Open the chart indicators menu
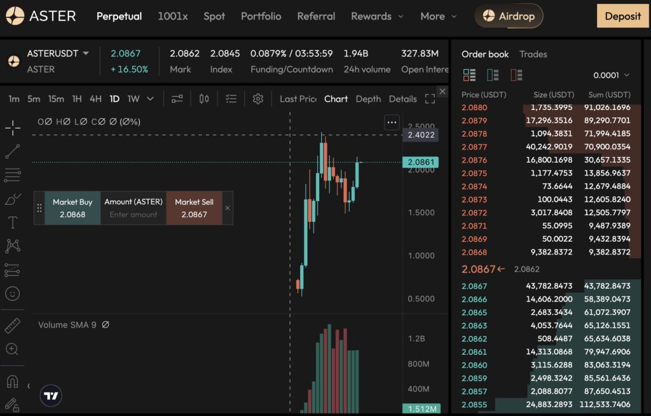The image size is (651, 416). pyautogui.click(x=177, y=99)
